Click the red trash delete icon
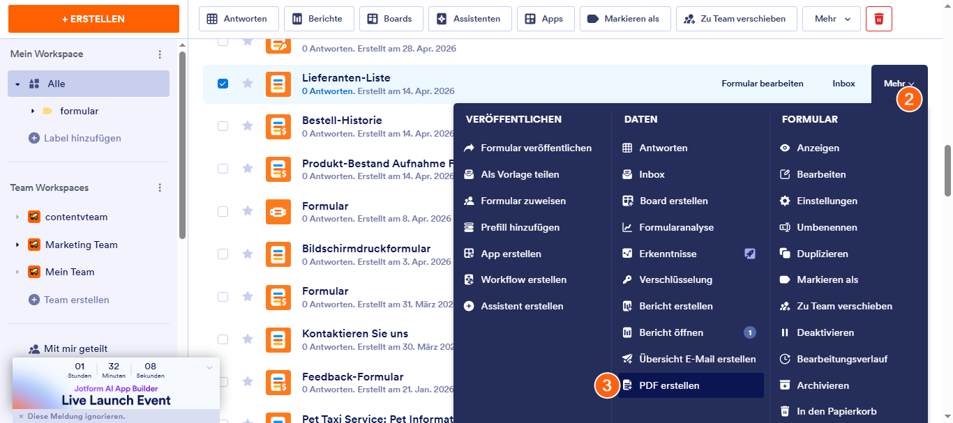 (x=879, y=19)
